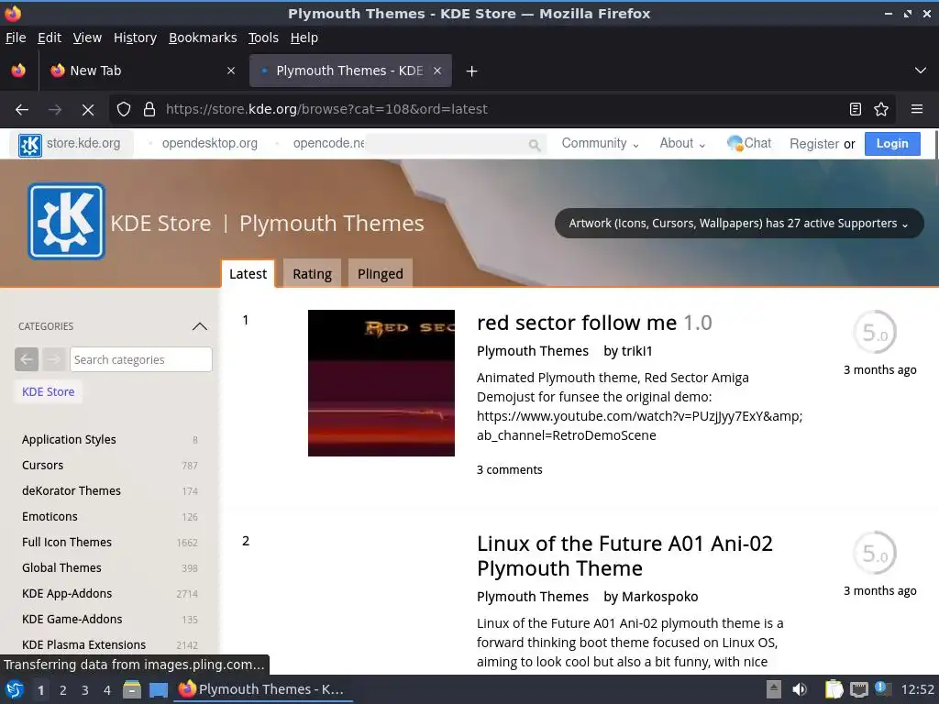Close the New Tab tab
939x704 pixels.
click(231, 71)
